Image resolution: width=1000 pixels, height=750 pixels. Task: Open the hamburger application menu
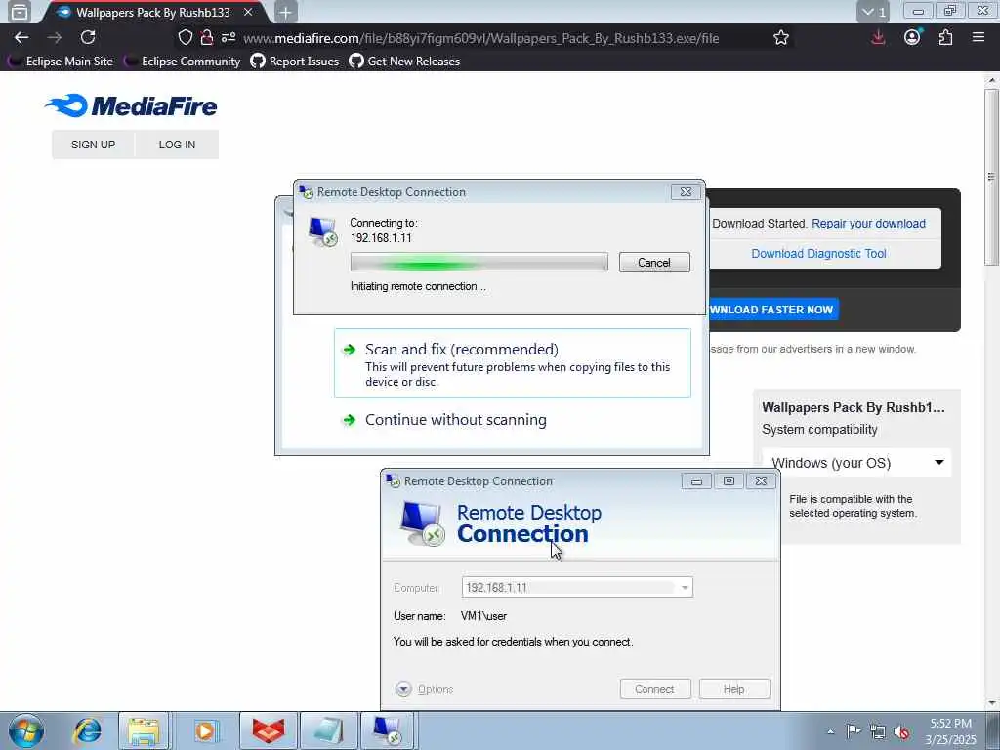coord(979,38)
